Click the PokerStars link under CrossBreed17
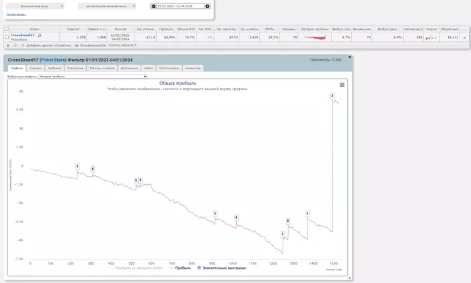The width and height of the screenshot is (471, 283). (19, 39)
